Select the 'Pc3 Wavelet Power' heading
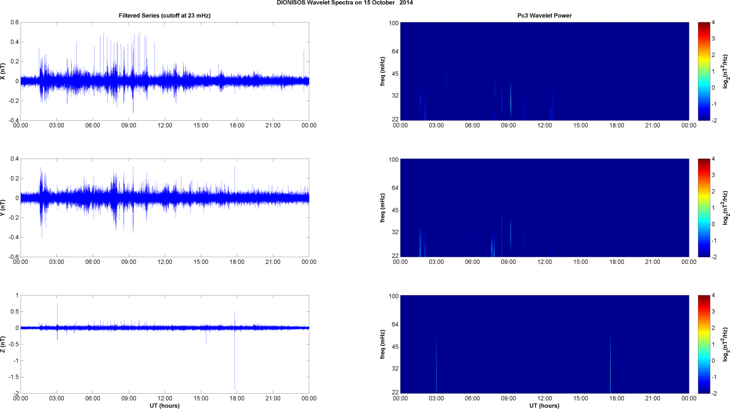 tap(544, 16)
